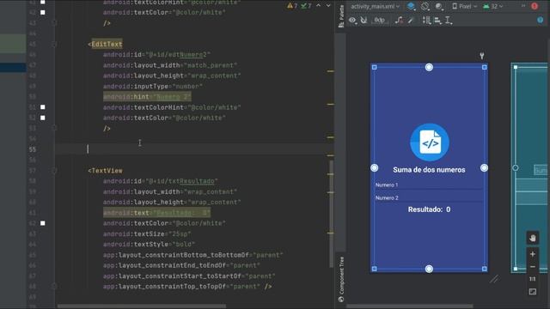The height and width of the screenshot is (309, 550).
Task: Select the code file image in preview
Action: (x=430, y=142)
